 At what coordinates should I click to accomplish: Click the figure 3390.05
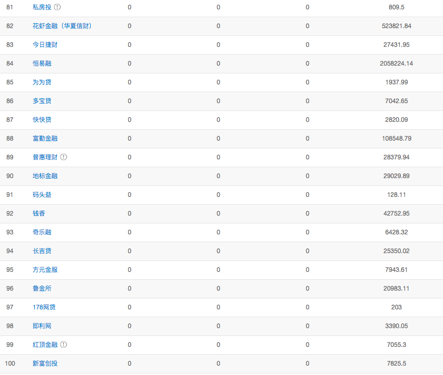(x=397, y=326)
